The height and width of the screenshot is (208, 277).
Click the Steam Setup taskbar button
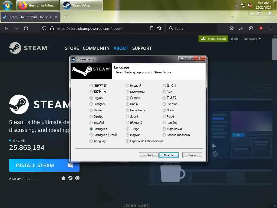81,5
